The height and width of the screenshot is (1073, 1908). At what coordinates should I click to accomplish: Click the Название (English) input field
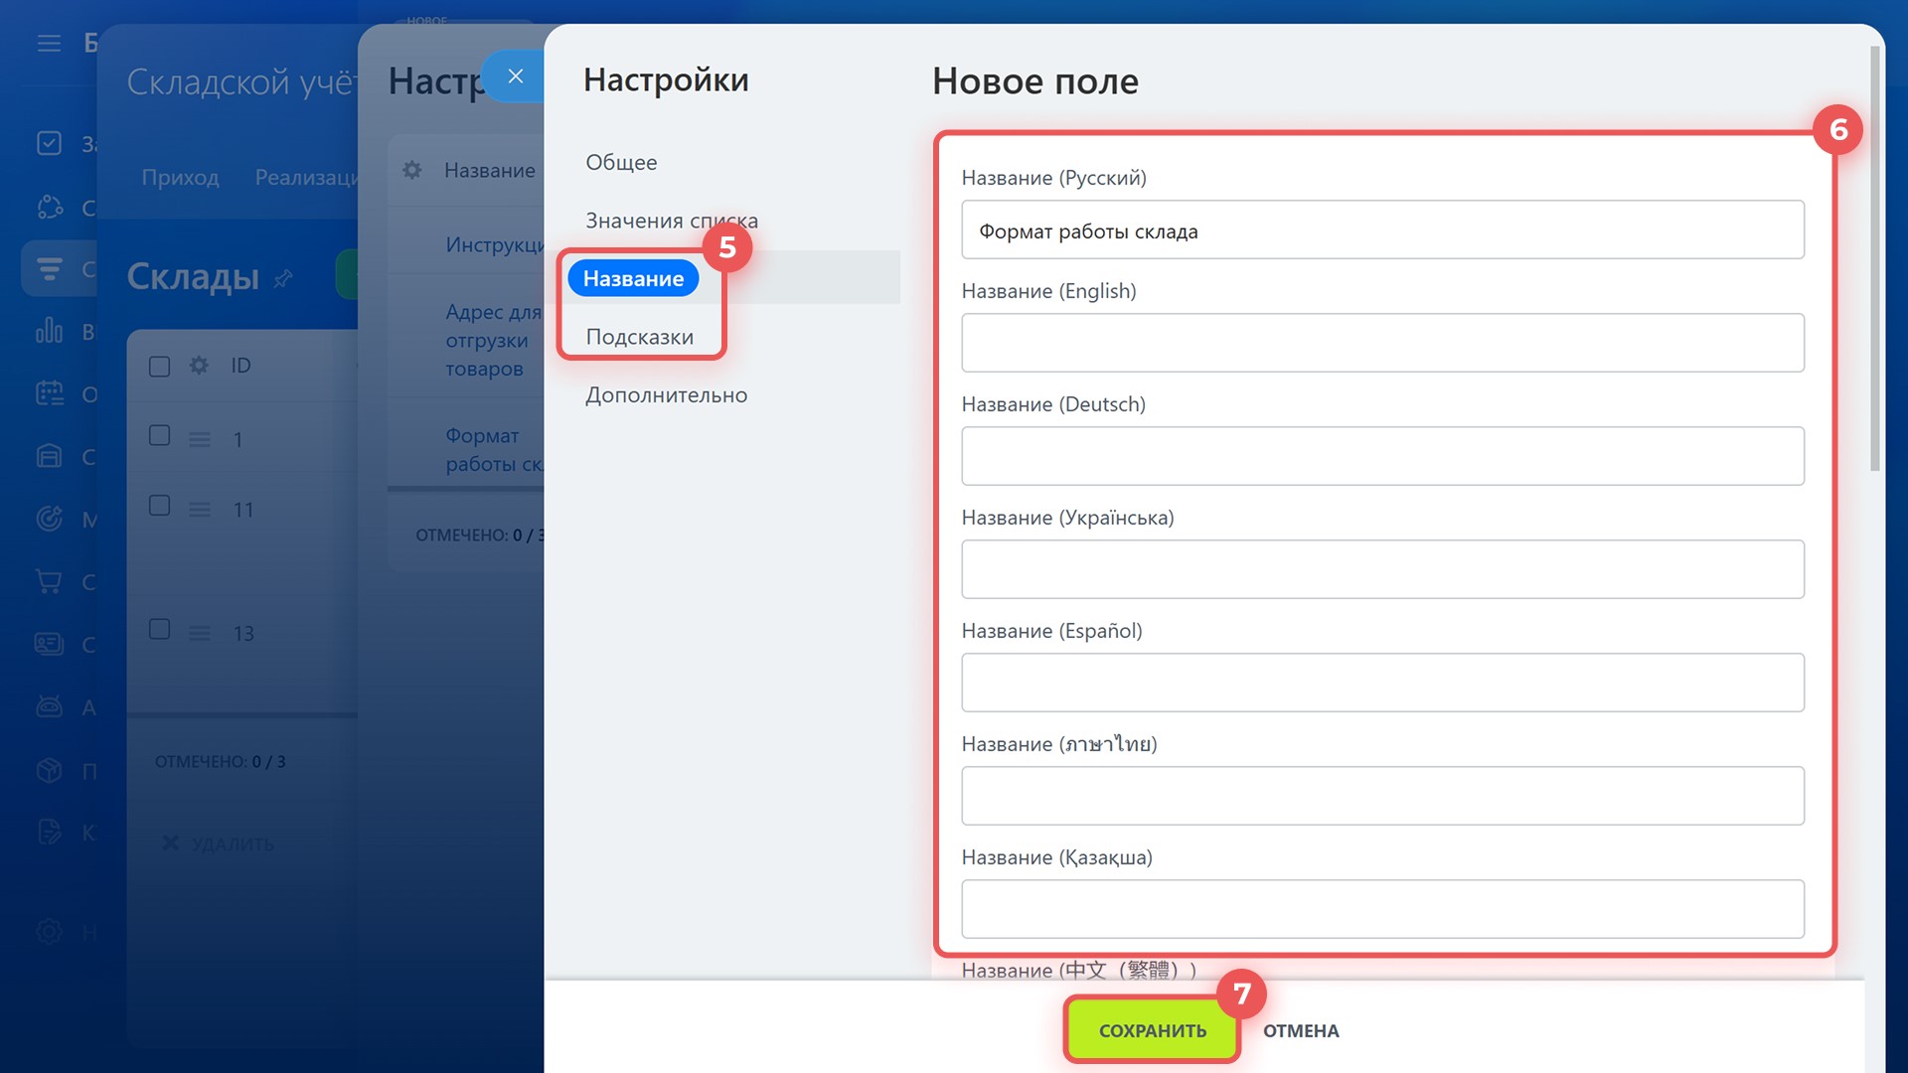[1381, 343]
